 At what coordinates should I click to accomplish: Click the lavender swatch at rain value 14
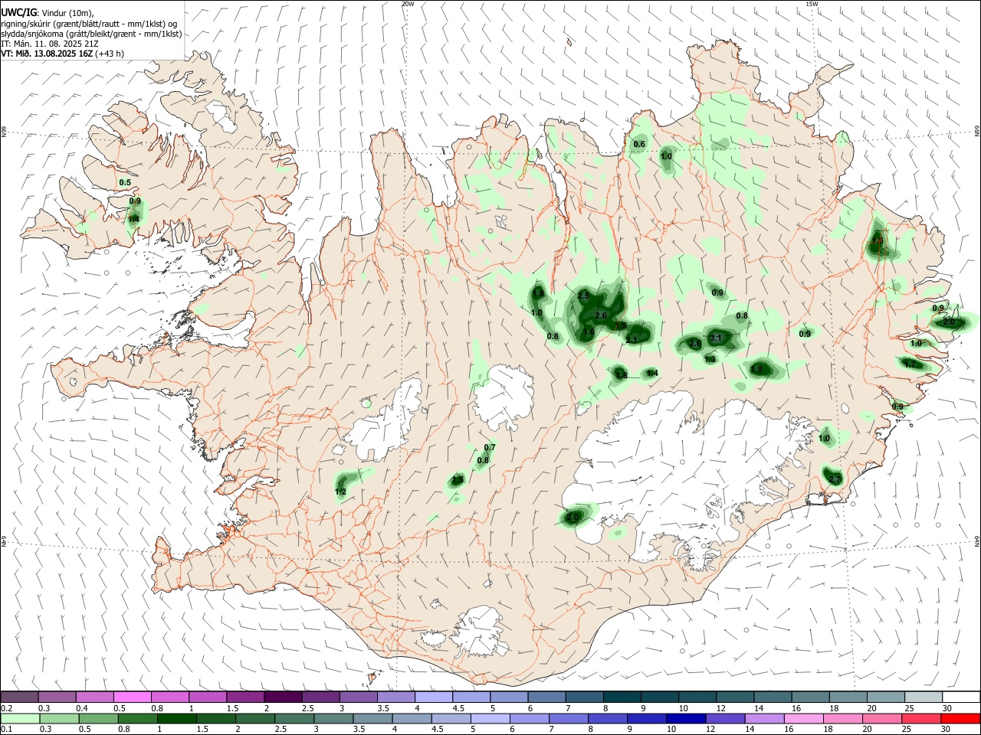click(764, 718)
